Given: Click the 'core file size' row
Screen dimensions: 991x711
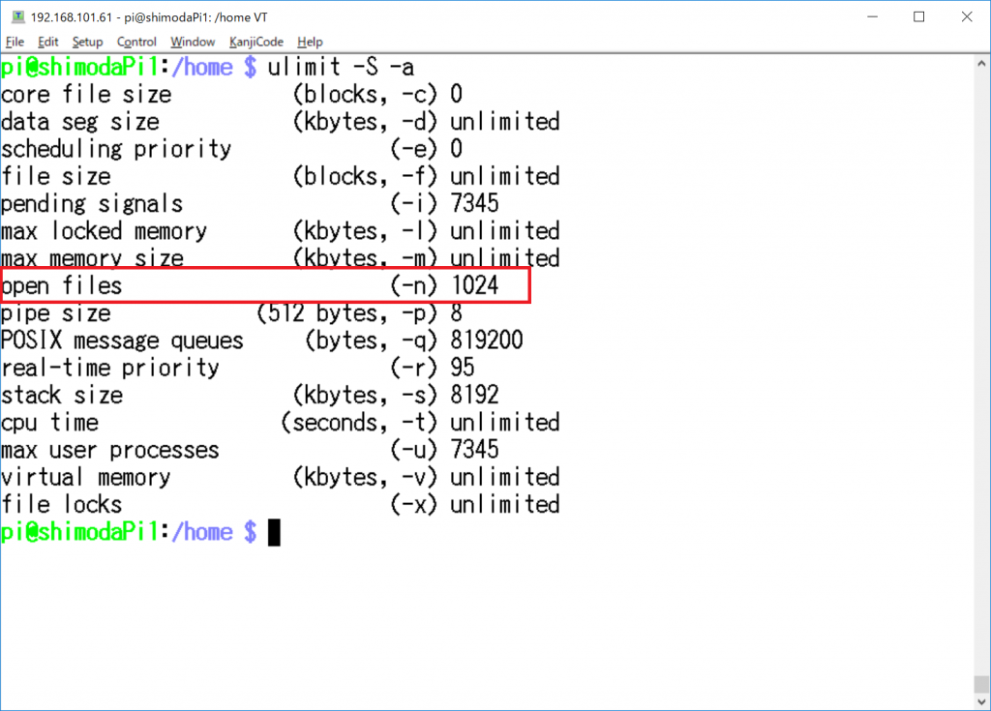Looking at the screenshot, I should (x=231, y=95).
